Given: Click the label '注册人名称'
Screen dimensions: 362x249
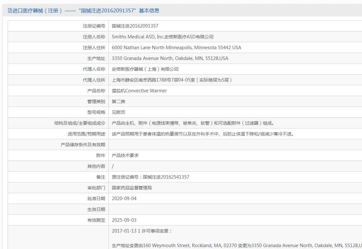Looking at the screenshot, I should click(x=94, y=37).
